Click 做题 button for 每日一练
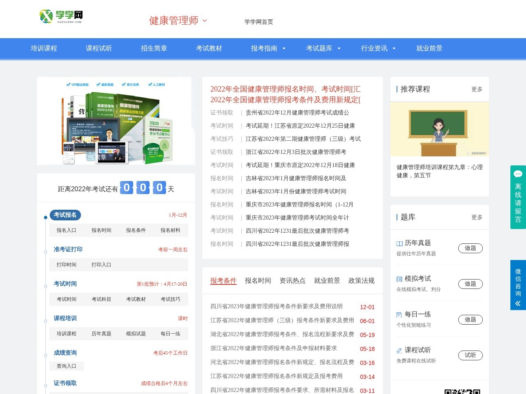 [471, 320]
